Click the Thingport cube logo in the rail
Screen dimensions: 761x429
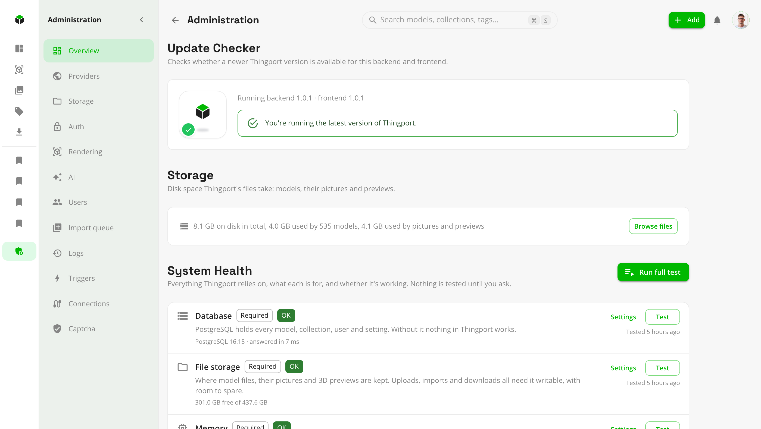pyautogui.click(x=19, y=20)
